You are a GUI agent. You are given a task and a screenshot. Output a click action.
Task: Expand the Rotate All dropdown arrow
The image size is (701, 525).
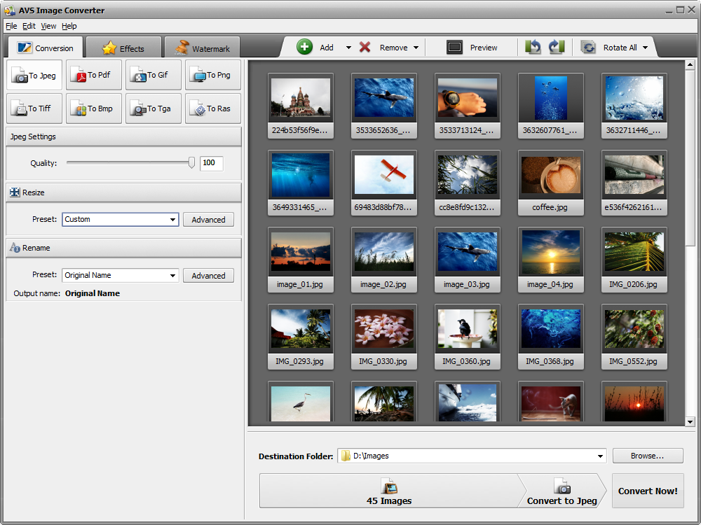coord(645,48)
